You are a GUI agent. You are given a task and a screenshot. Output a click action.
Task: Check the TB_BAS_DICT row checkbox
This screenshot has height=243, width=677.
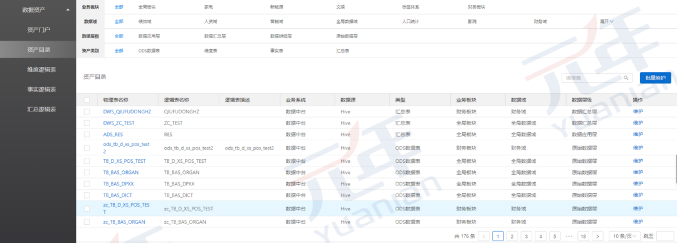pos(87,195)
